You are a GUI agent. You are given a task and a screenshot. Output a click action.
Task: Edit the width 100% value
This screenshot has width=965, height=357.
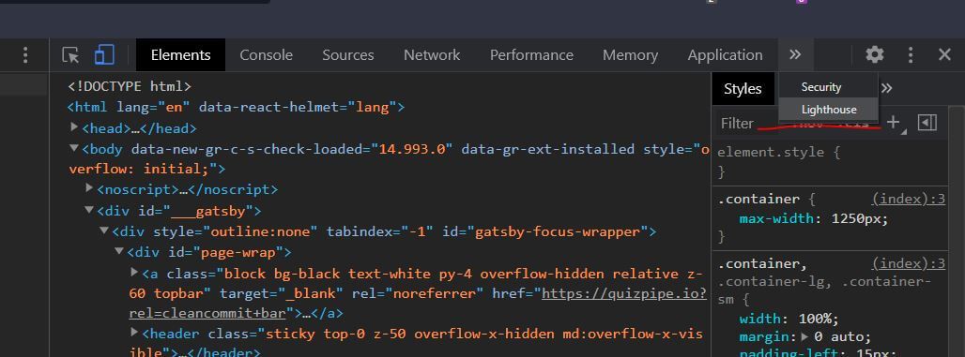point(818,319)
